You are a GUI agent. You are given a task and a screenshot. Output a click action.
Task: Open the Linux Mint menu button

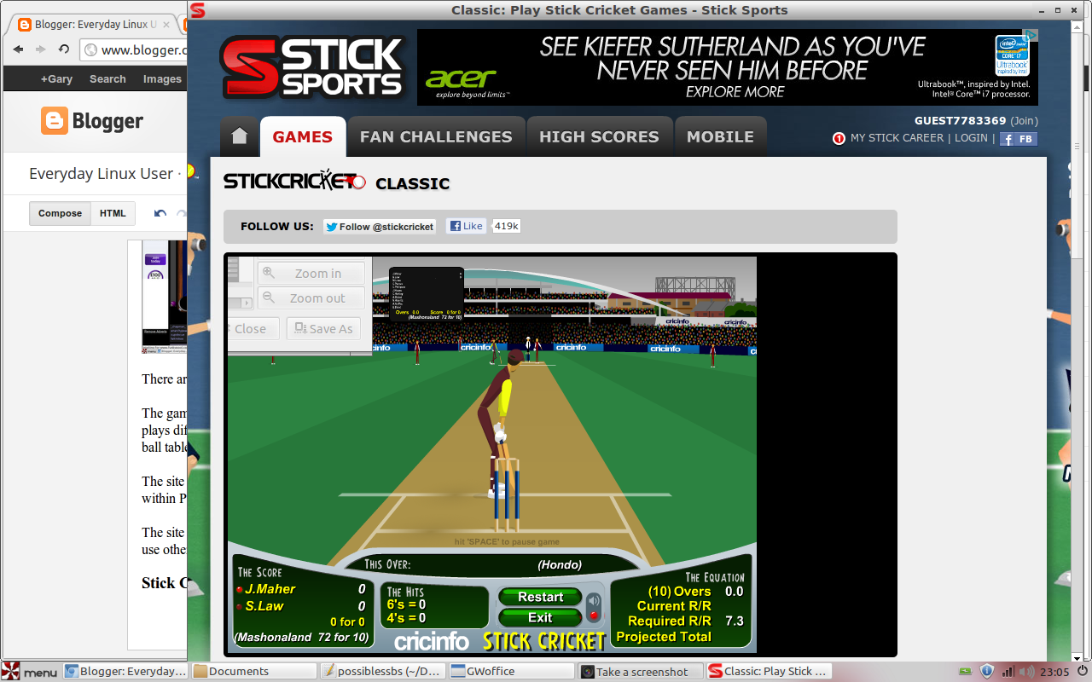30,672
